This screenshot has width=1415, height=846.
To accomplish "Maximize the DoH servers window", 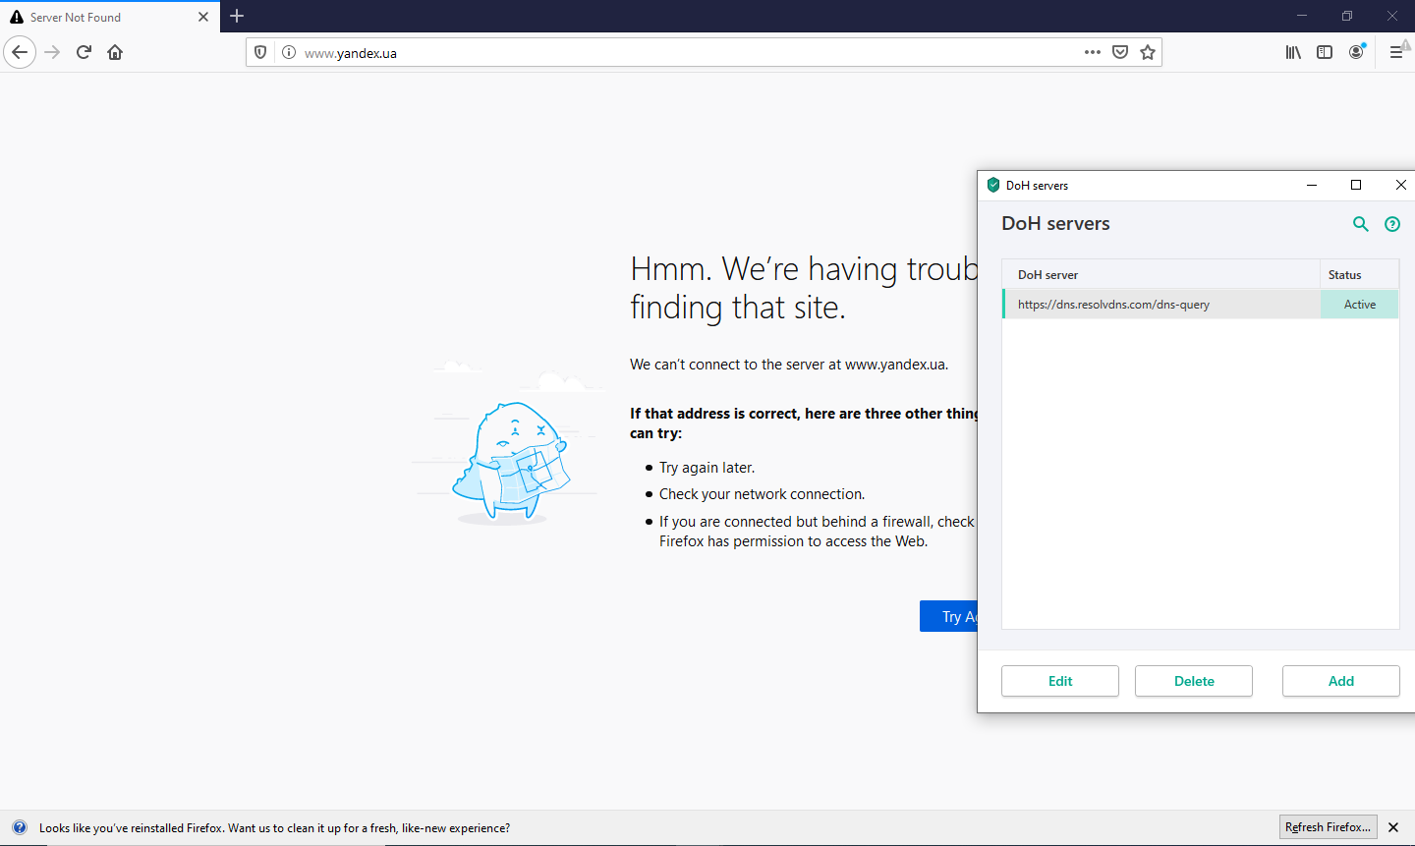I will [x=1356, y=185].
